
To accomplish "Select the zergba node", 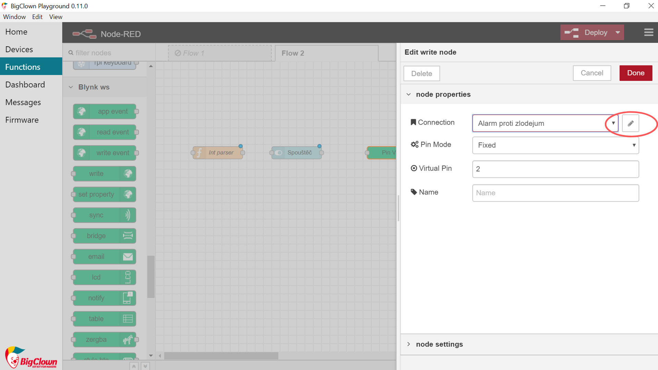I will (x=105, y=340).
